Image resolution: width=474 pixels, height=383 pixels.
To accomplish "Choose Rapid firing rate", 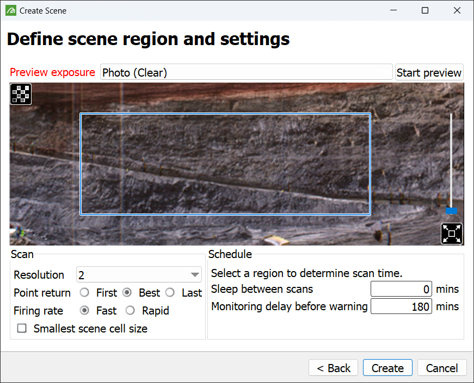I will (130, 310).
